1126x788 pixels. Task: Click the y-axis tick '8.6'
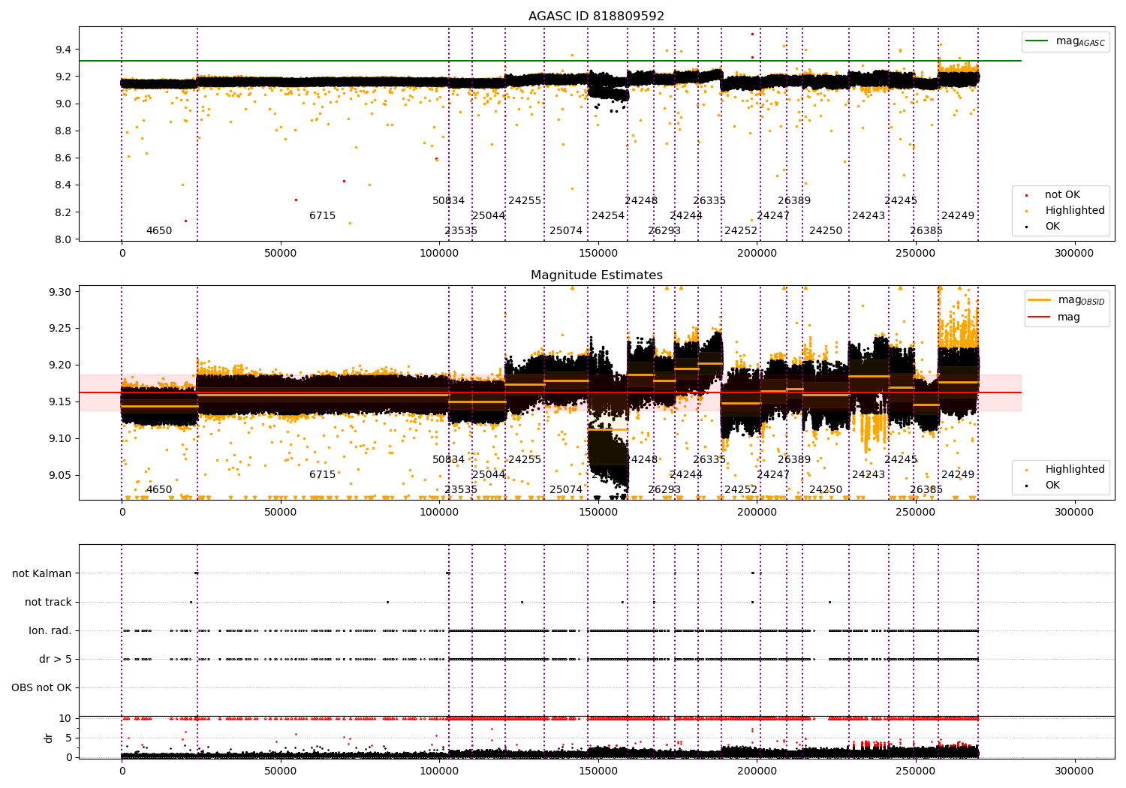point(63,158)
